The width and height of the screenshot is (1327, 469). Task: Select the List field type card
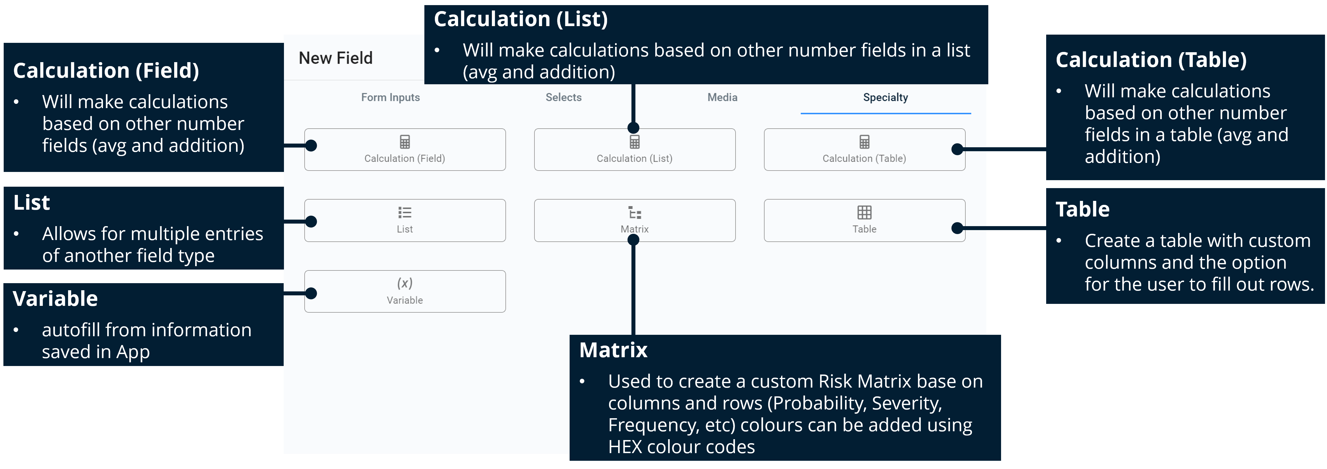click(405, 220)
